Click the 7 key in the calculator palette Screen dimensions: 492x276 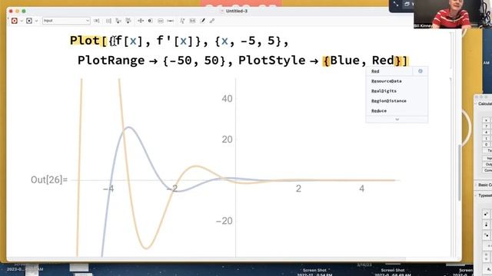tap(486, 126)
